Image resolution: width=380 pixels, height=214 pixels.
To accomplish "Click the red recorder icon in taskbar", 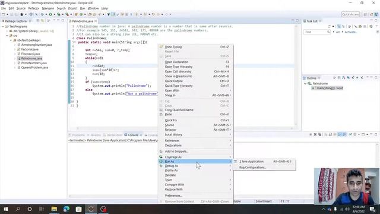I will tap(103, 209).
